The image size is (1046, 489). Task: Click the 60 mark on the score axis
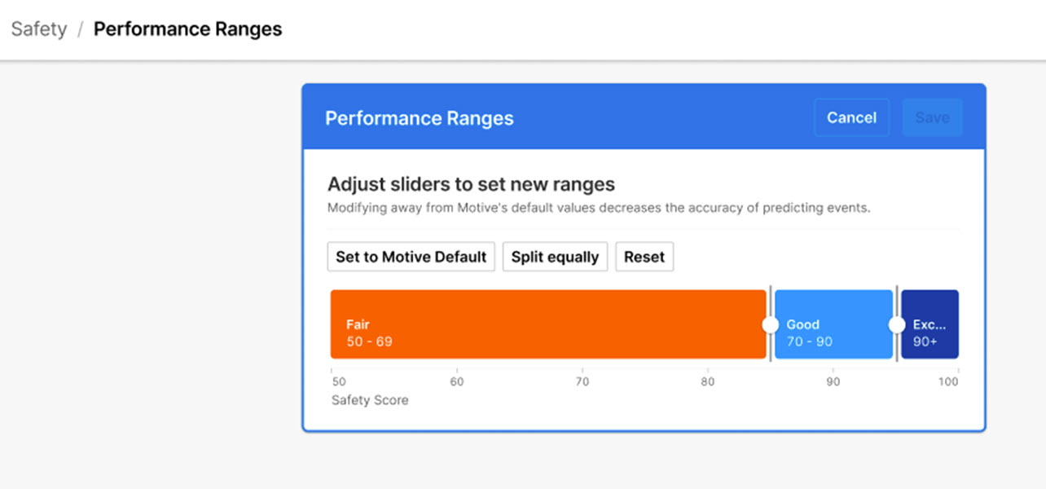(457, 381)
